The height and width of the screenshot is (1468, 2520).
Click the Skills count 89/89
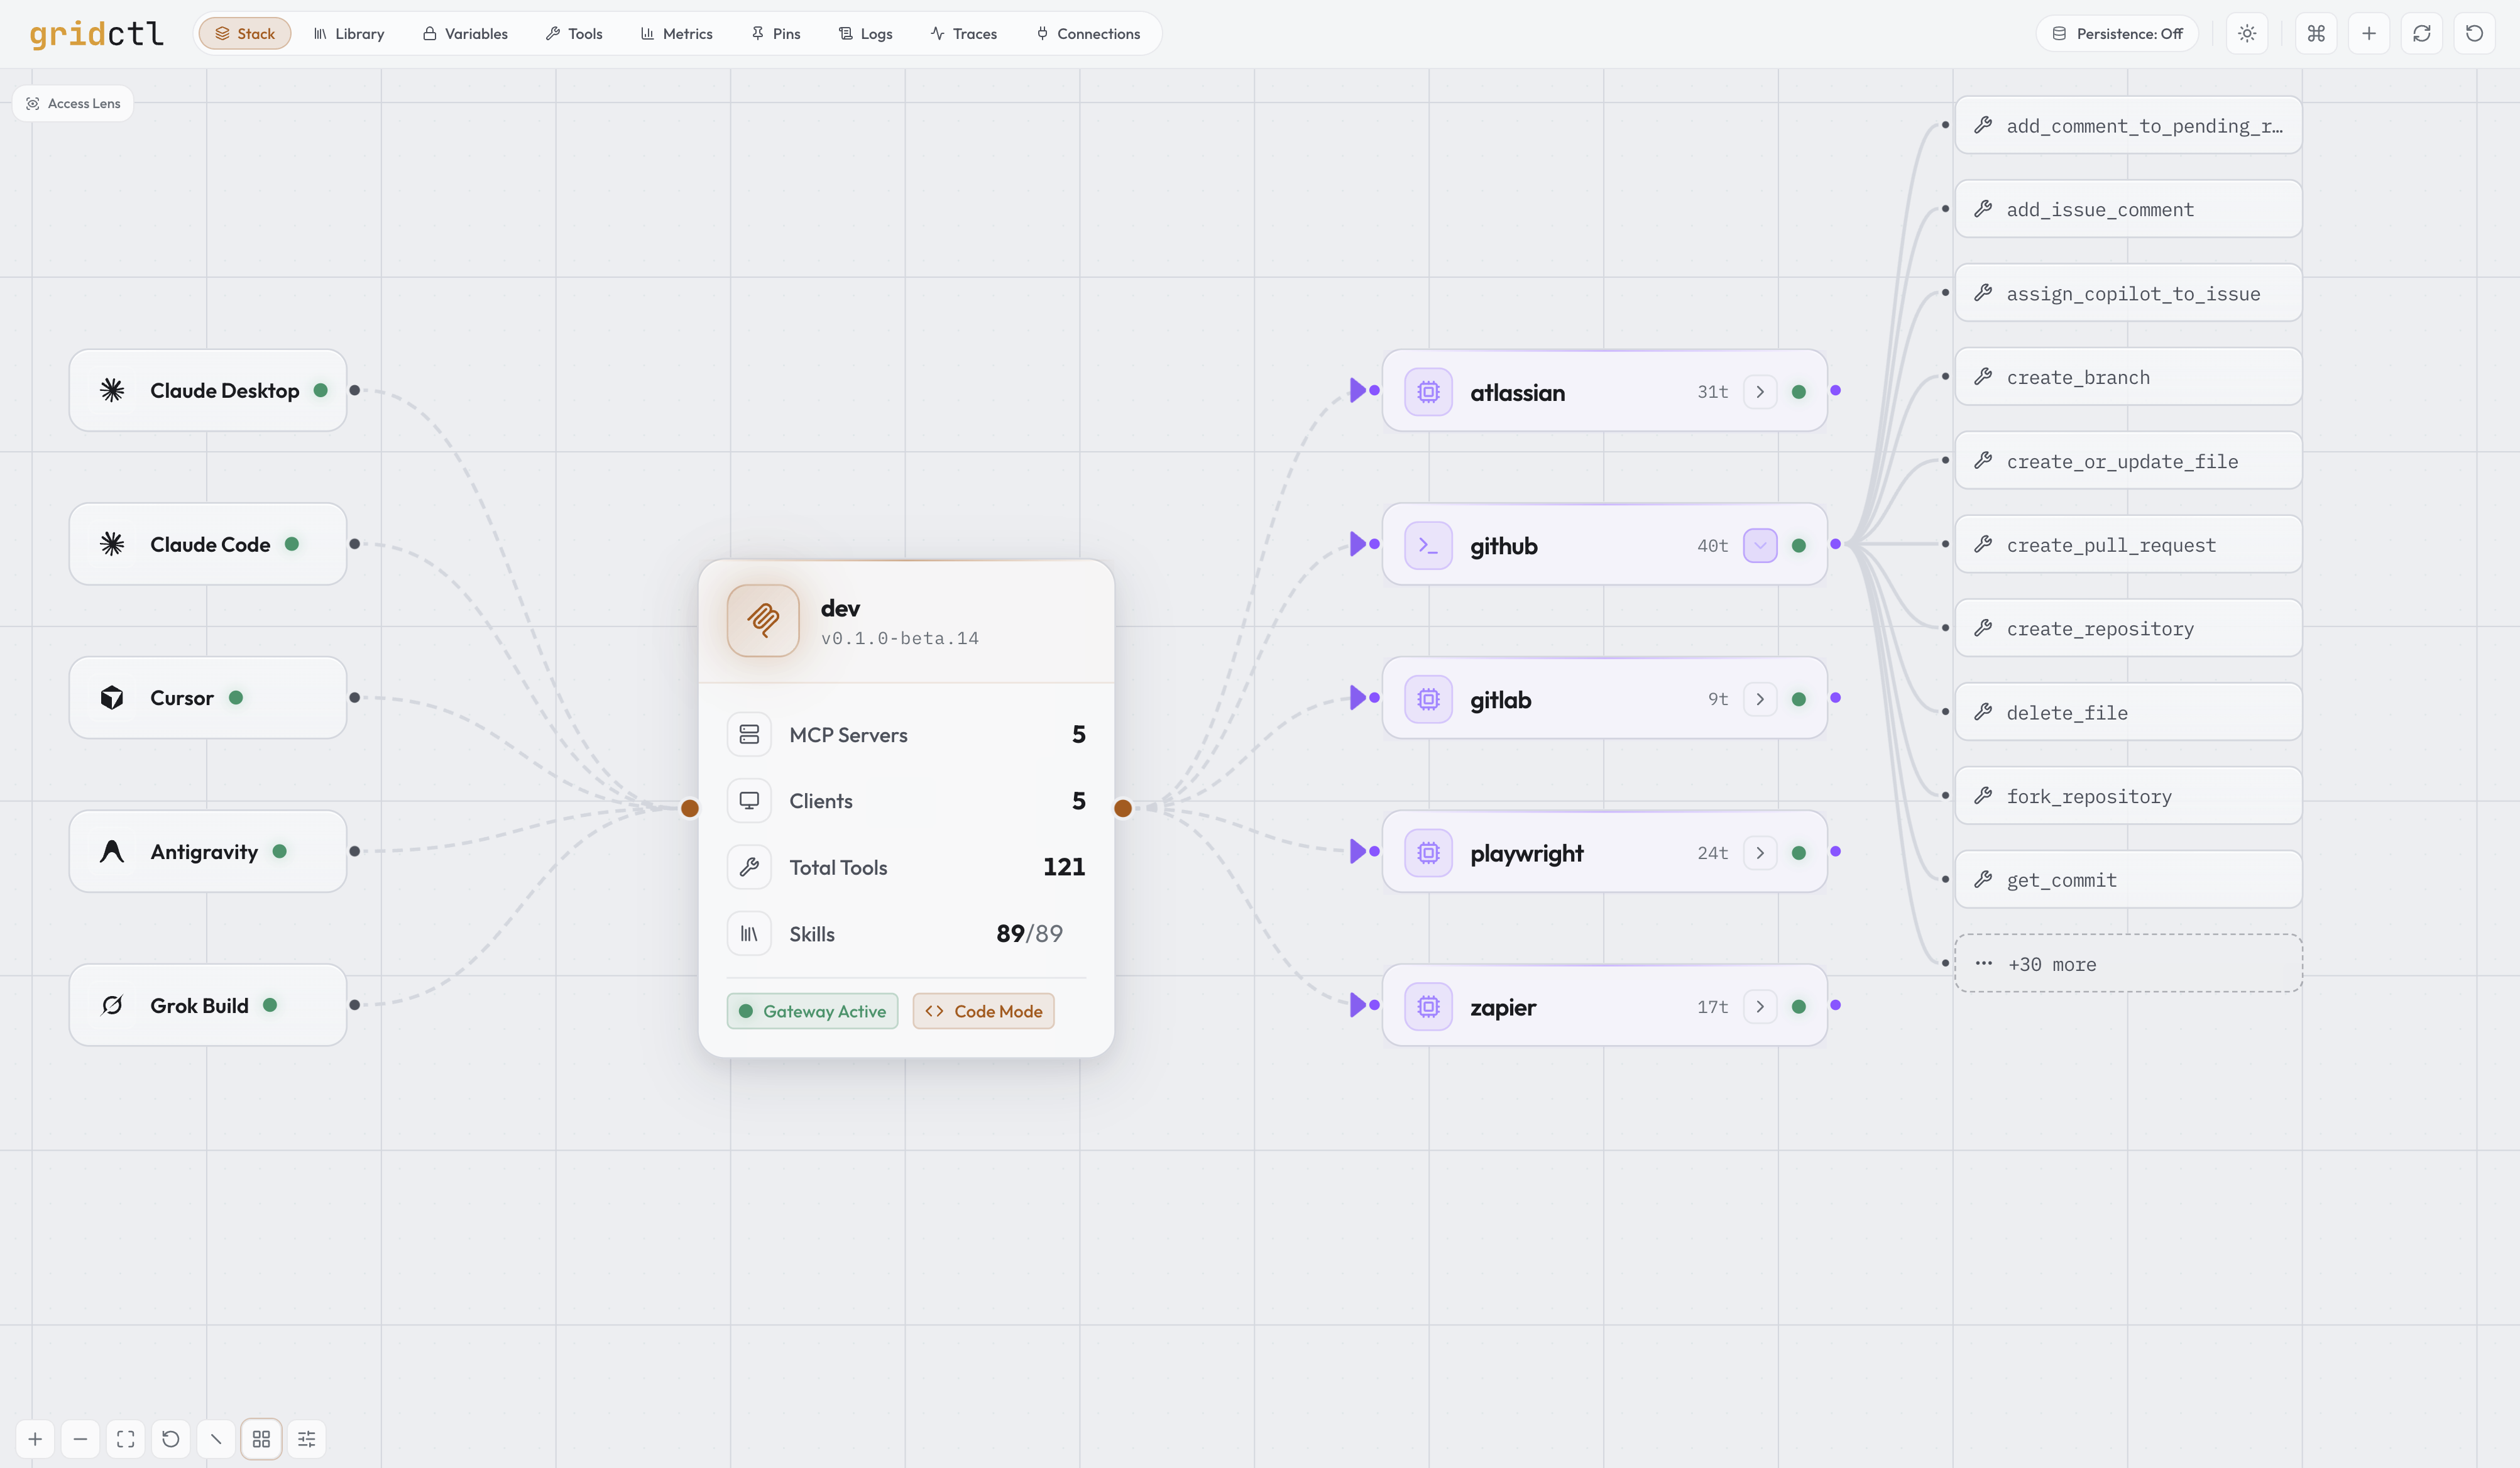pyautogui.click(x=1030, y=934)
